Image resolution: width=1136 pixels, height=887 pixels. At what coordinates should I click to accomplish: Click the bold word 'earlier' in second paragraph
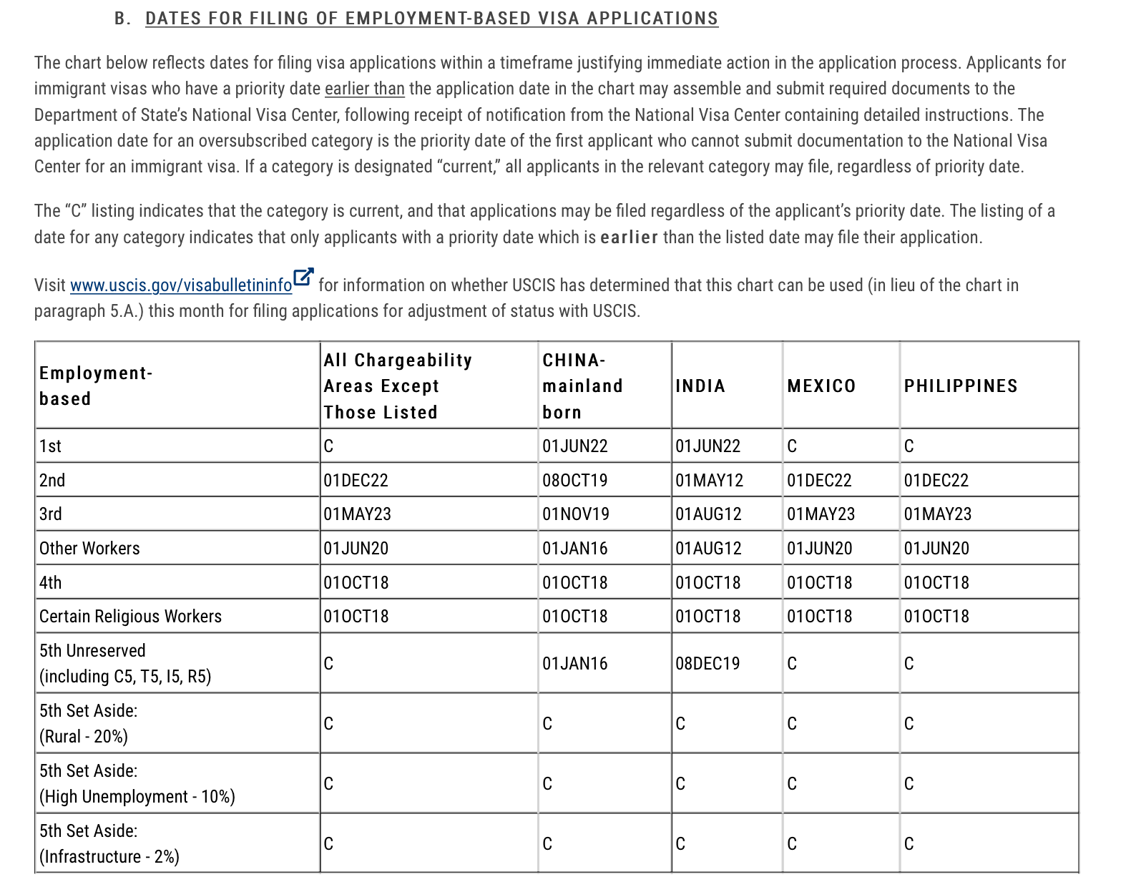(x=630, y=237)
